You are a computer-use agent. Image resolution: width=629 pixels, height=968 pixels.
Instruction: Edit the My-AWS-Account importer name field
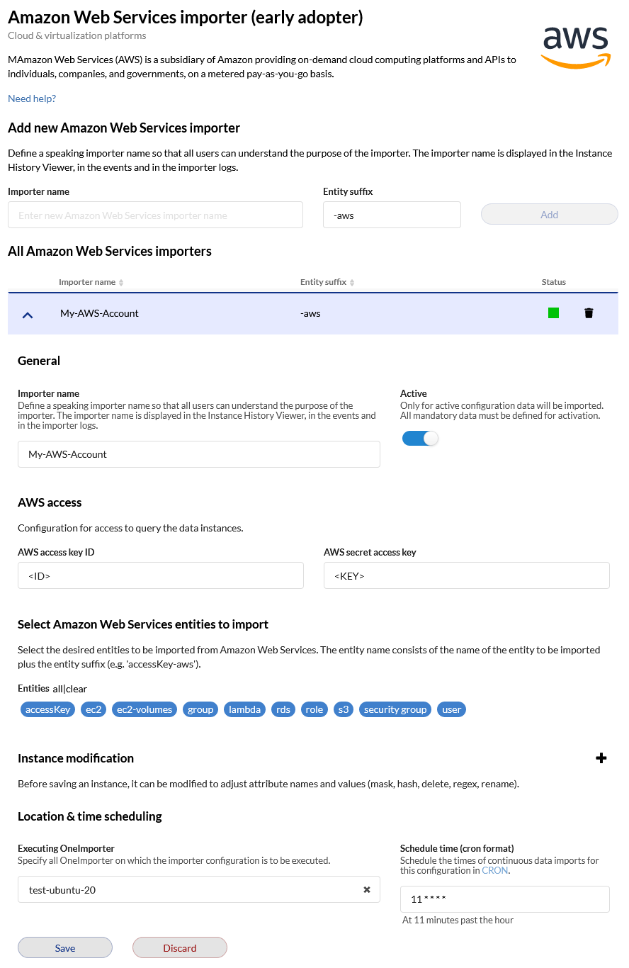pos(199,454)
